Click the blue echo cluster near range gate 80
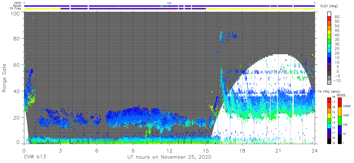 228,36
